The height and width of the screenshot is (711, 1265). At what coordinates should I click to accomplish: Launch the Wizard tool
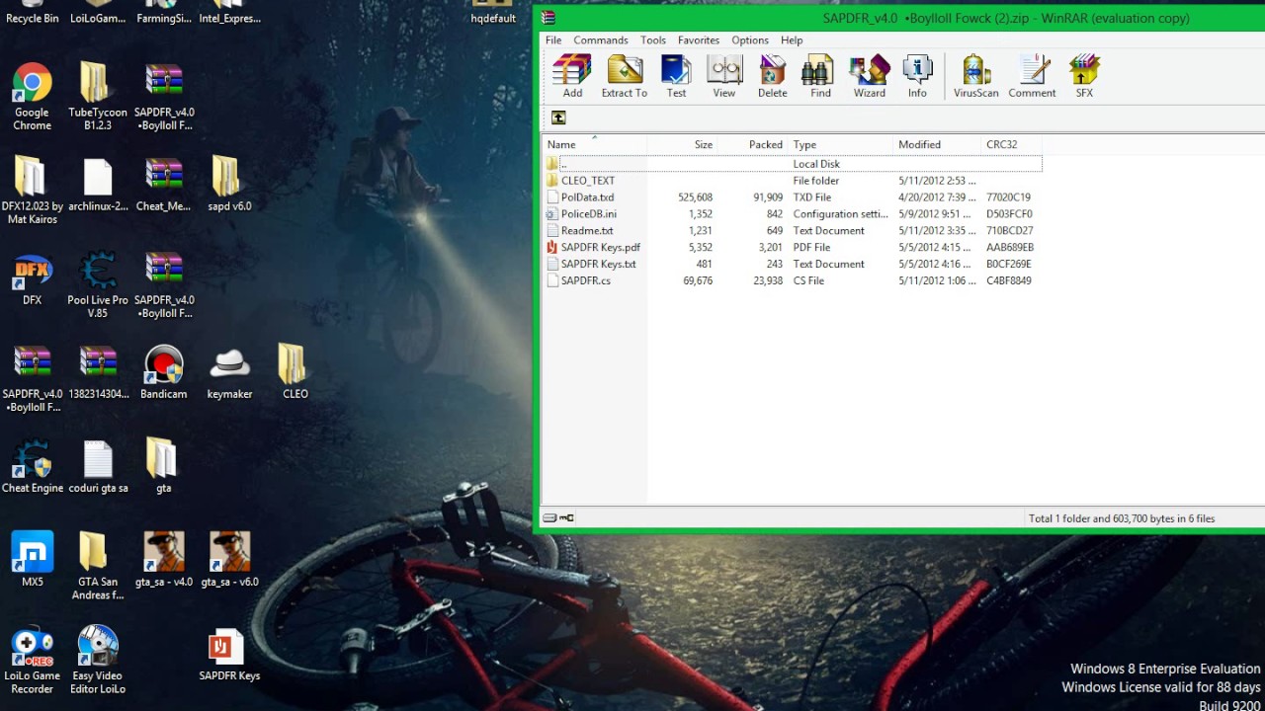(870, 76)
